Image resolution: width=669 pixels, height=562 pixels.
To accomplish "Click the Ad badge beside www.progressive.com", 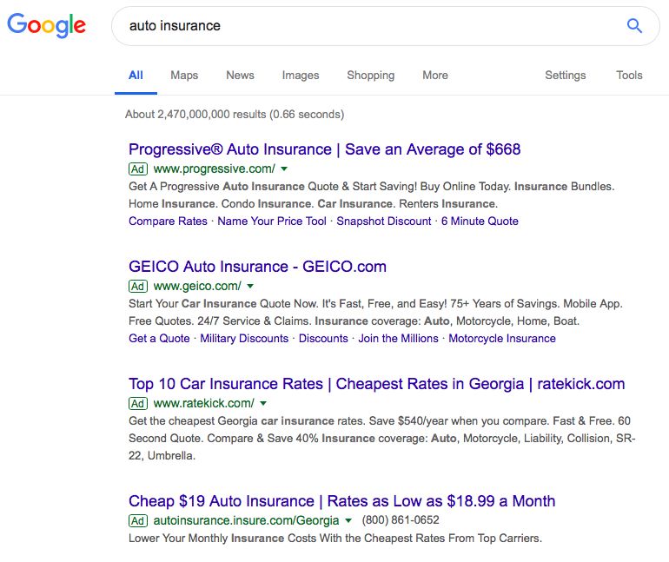I will 138,169.
